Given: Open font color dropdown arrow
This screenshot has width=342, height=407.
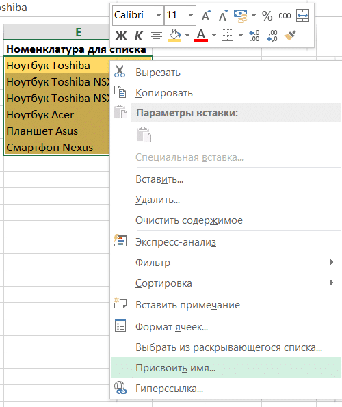Looking at the screenshot, I should [x=214, y=36].
